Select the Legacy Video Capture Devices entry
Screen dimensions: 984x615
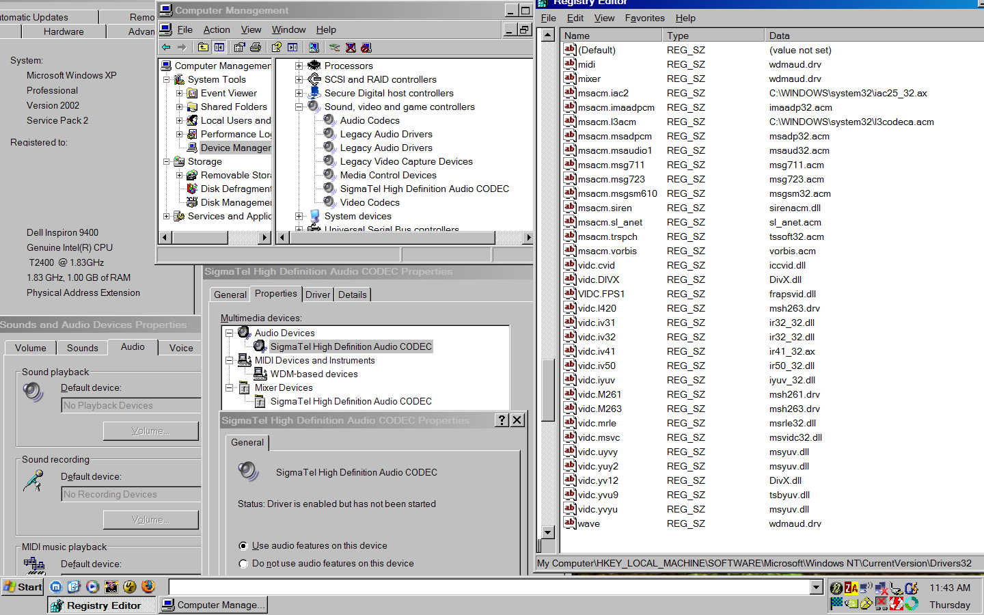406,161
